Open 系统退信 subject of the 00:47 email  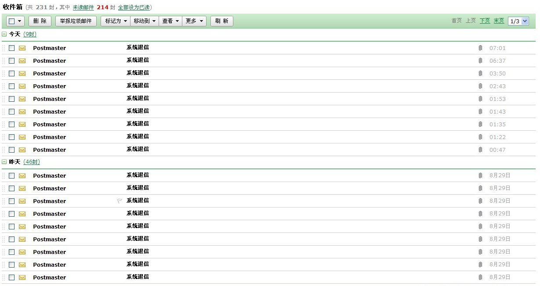pos(138,149)
